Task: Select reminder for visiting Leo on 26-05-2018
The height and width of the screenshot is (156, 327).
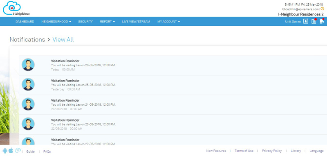Action: [173, 65]
